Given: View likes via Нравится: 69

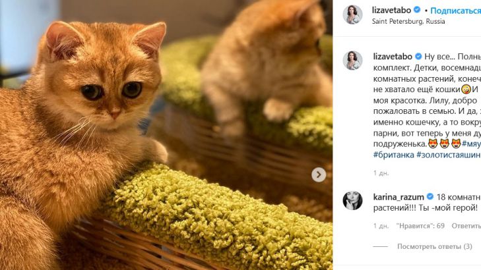Looking at the screenshot, I should [420, 226].
